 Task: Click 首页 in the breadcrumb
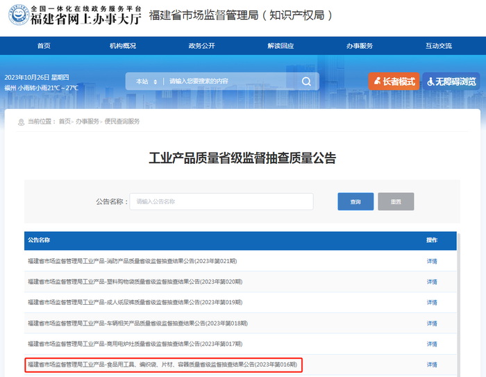[65, 122]
